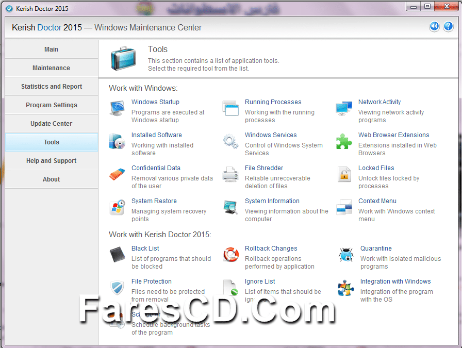Click the Running Processes window icon
This screenshot has width=462, height=348.
coord(230,108)
